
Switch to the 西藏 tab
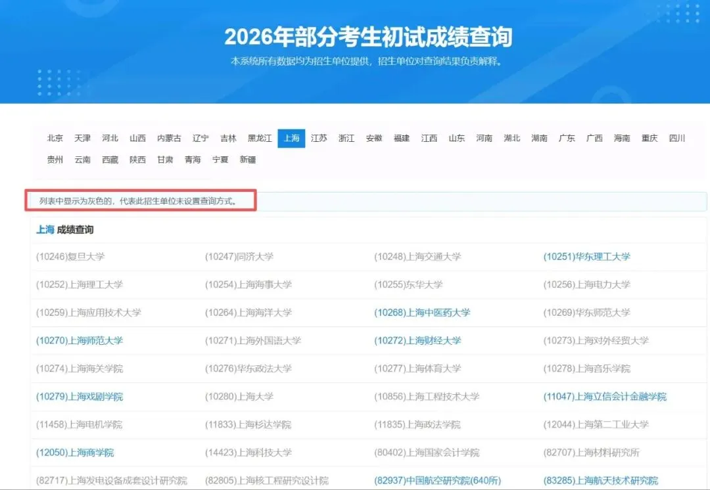pyautogui.click(x=110, y=160)
